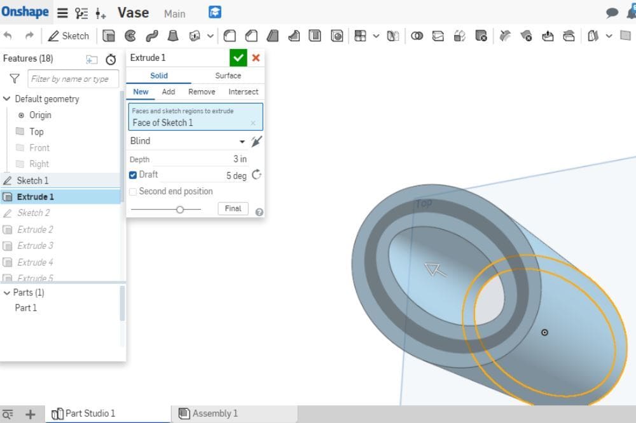This screenshot has height=423, width=636.
Task: Open the feature filter in Features panel
Action: click(14, 79)
